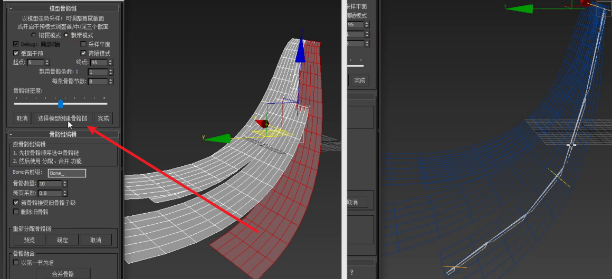The image size is (612, 279).
Task: Click the 骨骼数量 value field showing 10
Action: point(50,184)
